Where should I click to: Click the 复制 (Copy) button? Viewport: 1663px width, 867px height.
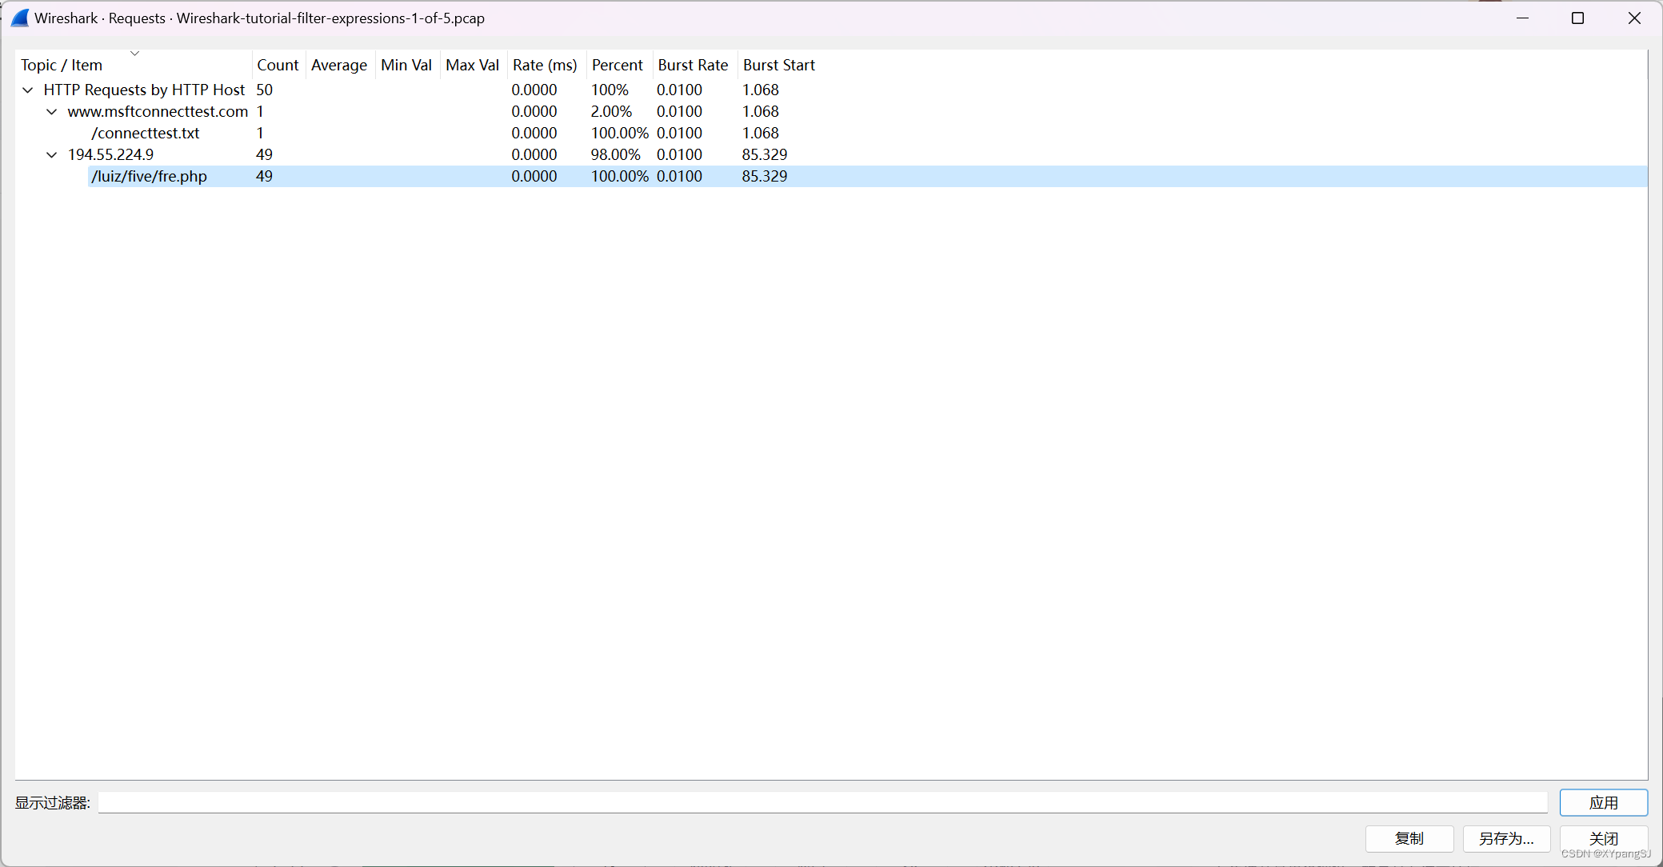[x=1409, y=839]
